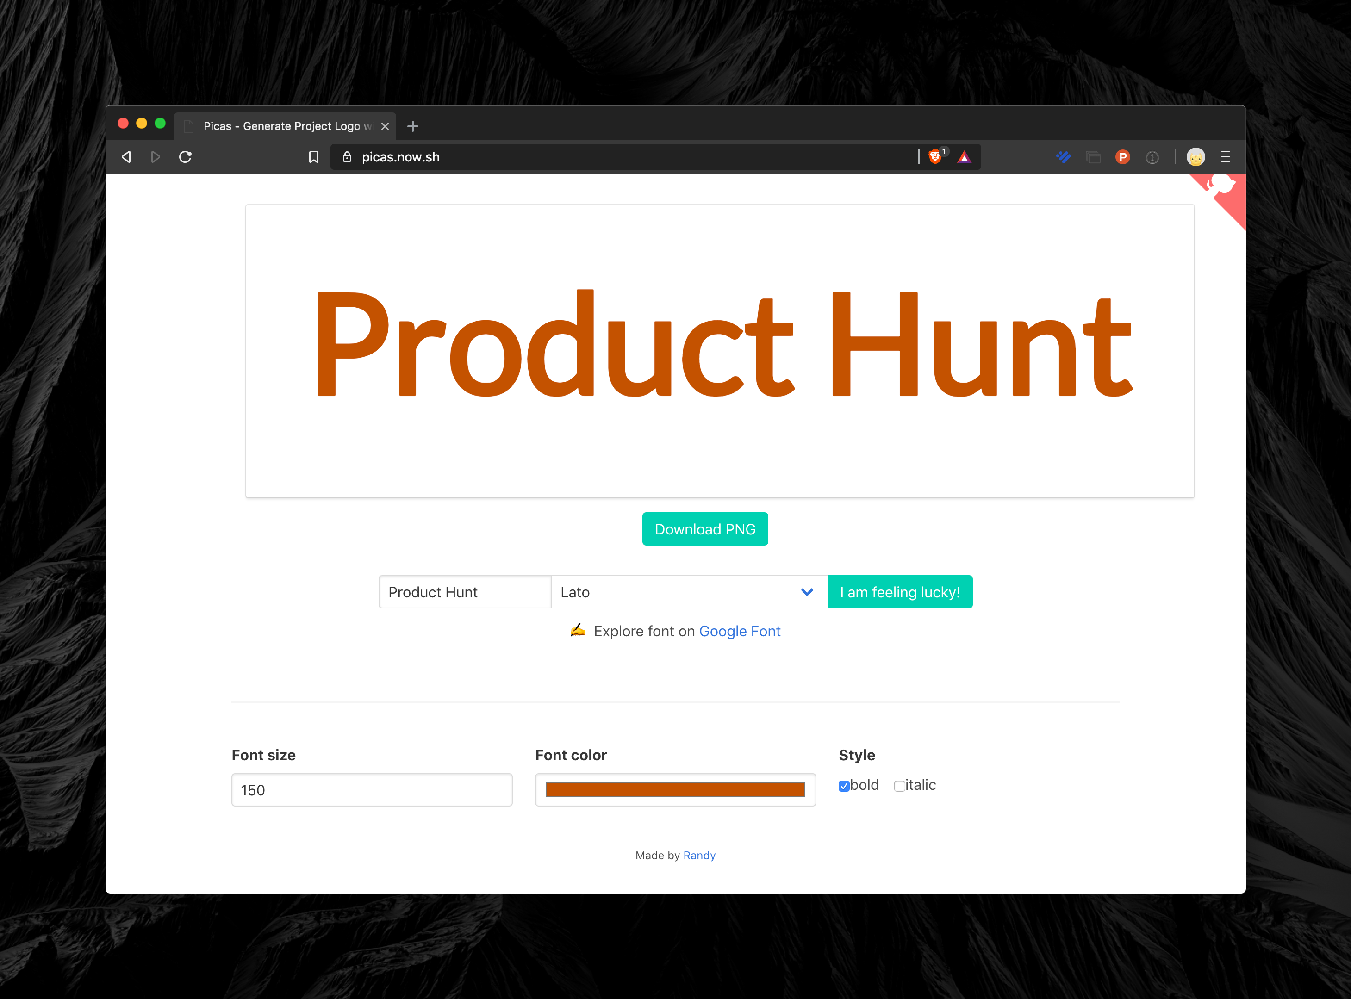Click the green fullscreen window button
The image size is (1351, 999).
coord(160,124)
